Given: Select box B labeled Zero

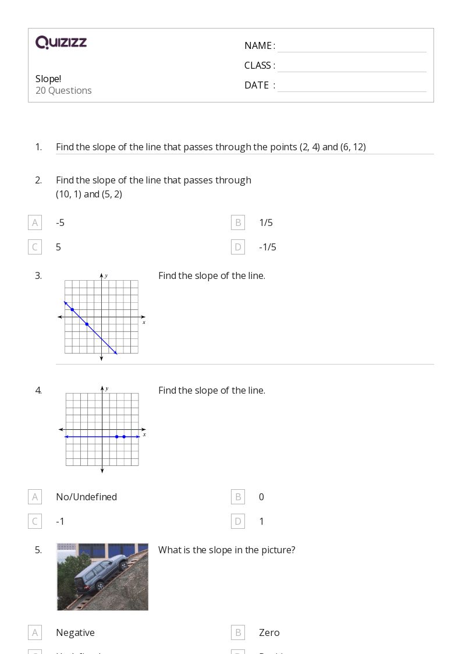Looking at the screenshot, I should (x=238, y=632).
